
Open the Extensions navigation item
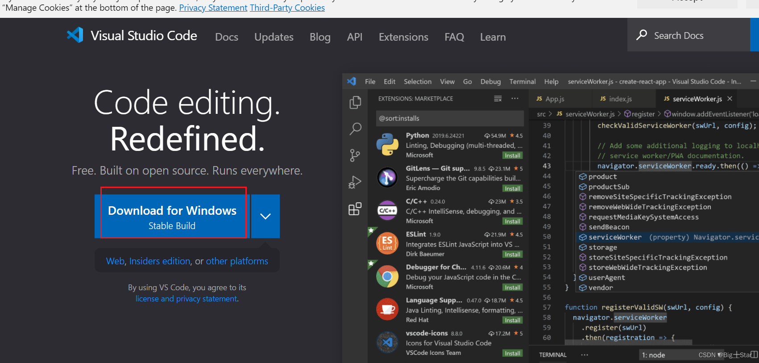[403, 37]
